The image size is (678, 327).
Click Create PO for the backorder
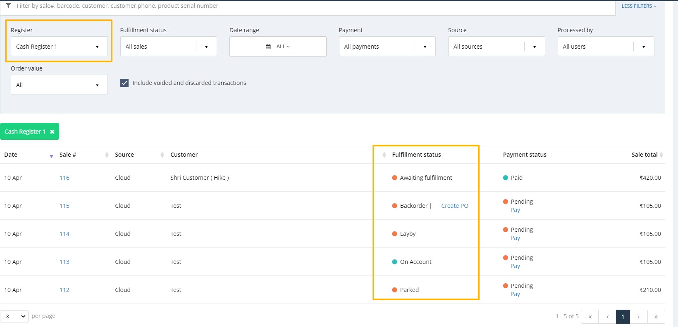point(454,206)
